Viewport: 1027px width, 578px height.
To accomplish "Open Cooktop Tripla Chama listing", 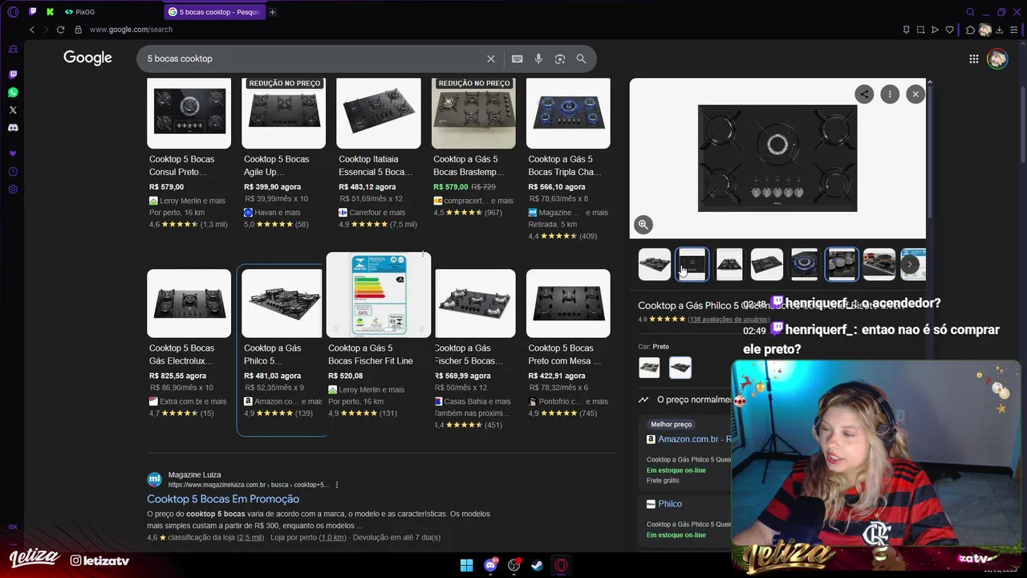I will coord(568,159).
